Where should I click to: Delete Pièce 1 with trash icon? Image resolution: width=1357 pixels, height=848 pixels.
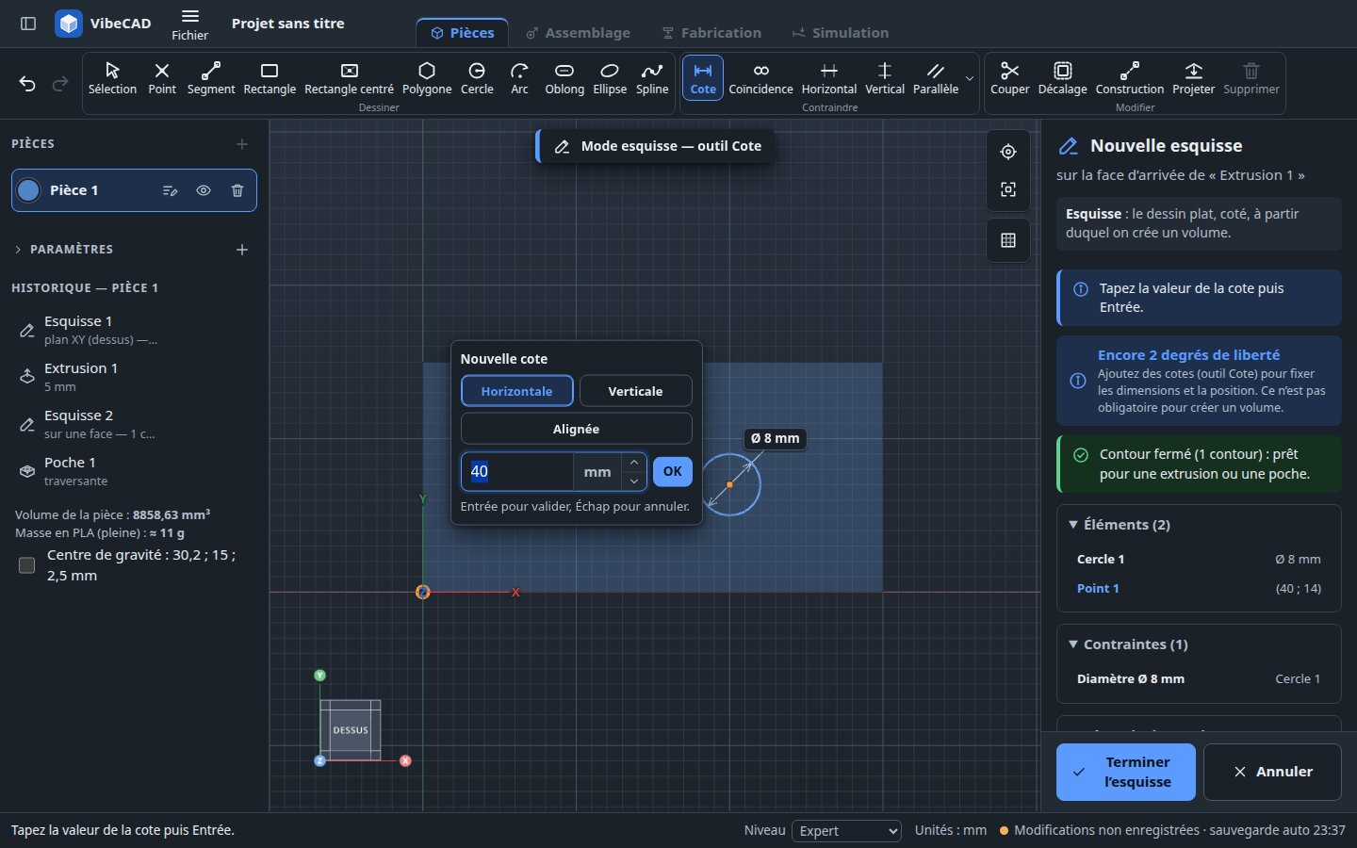click(237, 190)
